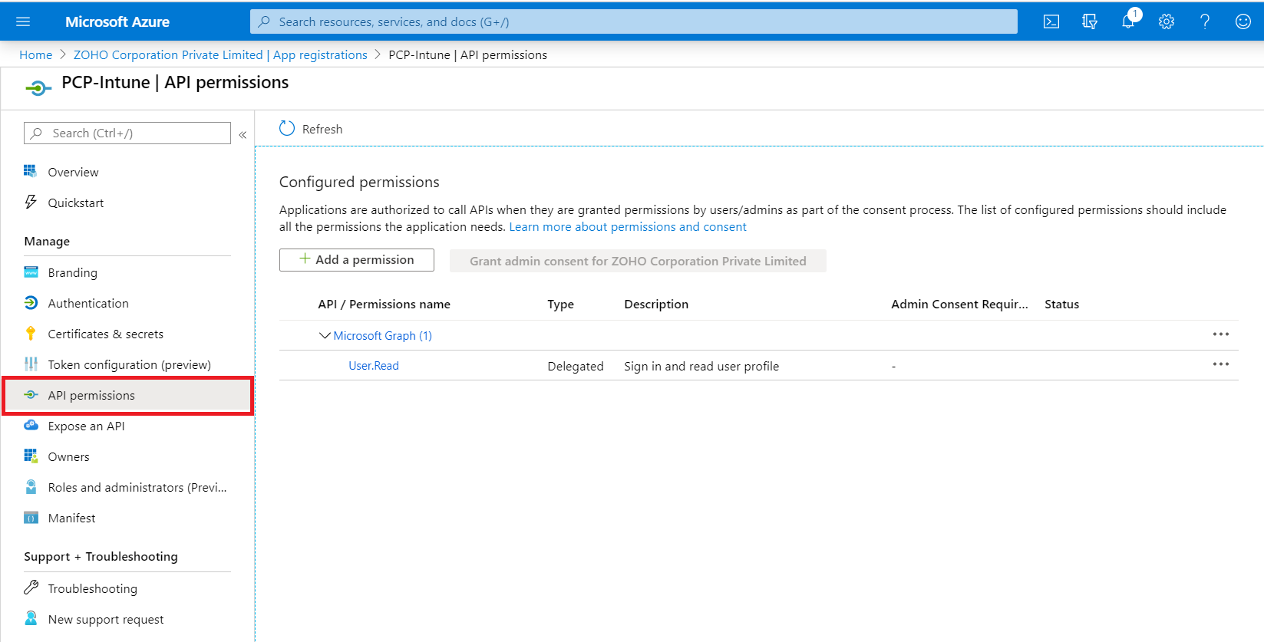1264x642 pixels.
Task: Click the New support request person icon
Action: point(31,618)
